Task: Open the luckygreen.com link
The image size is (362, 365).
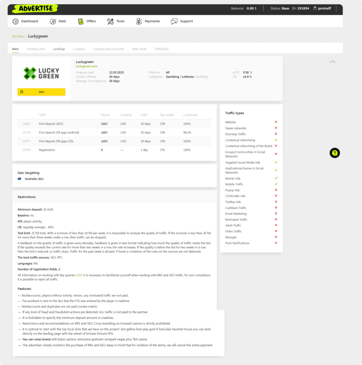Action: pos(87,66)
